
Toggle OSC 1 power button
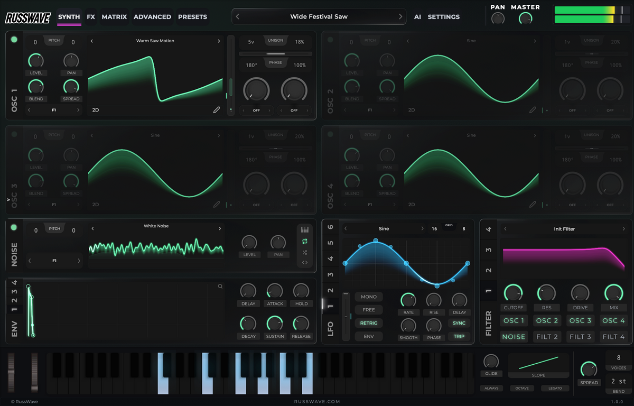pyautogui.click(x=14, y=40)
